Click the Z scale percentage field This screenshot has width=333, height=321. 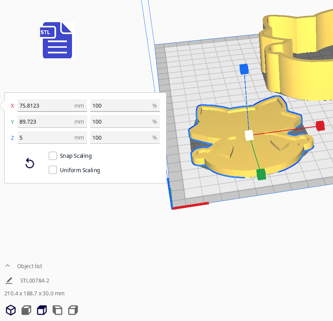click(121, 138)
